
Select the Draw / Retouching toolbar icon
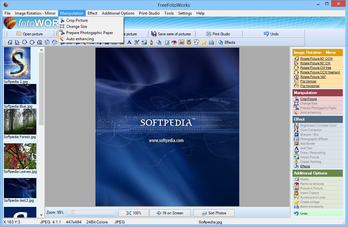(x=137, y=42)
